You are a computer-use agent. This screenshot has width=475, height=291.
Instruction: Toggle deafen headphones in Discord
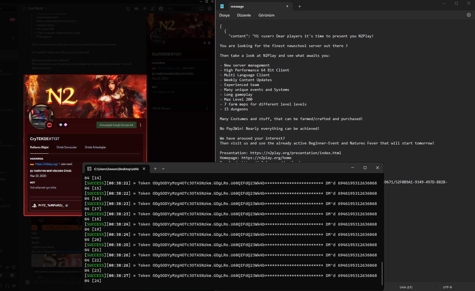click(x=7, y=286)
